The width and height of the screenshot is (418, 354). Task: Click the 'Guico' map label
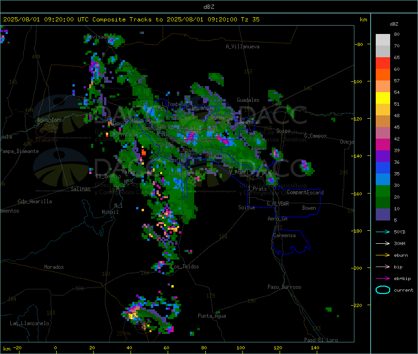point(283,131)
